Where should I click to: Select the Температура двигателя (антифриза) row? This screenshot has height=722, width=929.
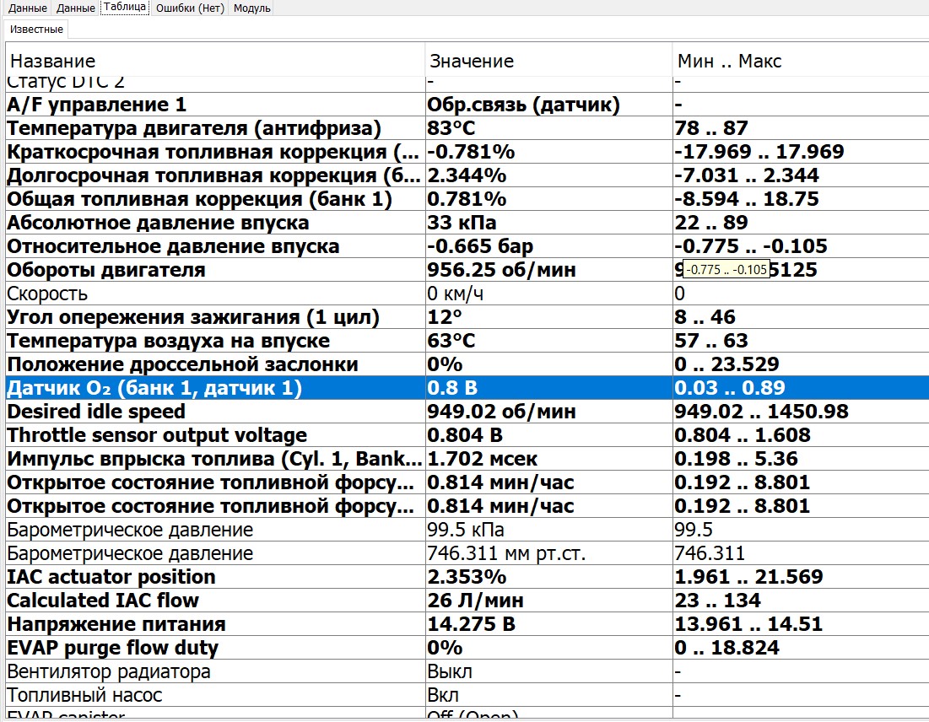194,129
